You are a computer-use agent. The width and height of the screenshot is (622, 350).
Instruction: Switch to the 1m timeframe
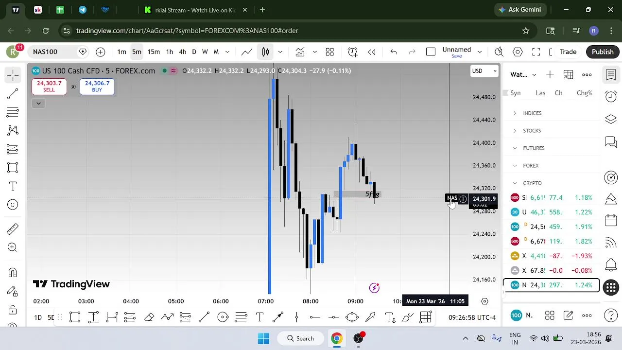tap(122, 52)
